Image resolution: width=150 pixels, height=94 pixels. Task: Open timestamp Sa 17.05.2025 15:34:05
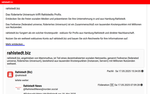point(128,71)
